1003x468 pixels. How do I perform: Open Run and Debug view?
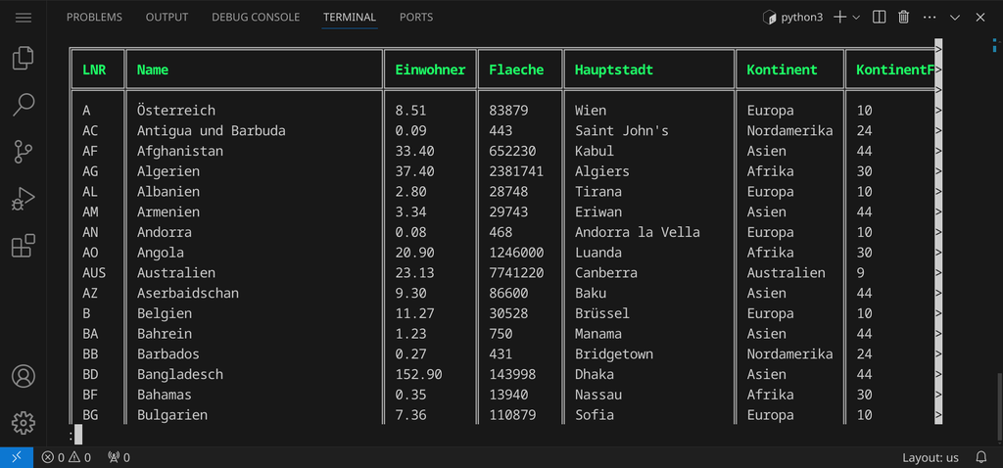pos(24,199)
